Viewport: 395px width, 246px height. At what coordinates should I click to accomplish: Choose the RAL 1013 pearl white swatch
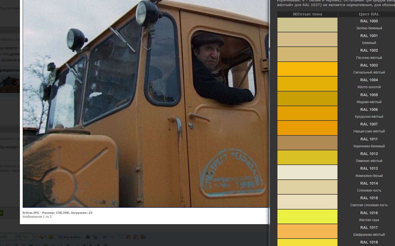(x=307, y=172)
